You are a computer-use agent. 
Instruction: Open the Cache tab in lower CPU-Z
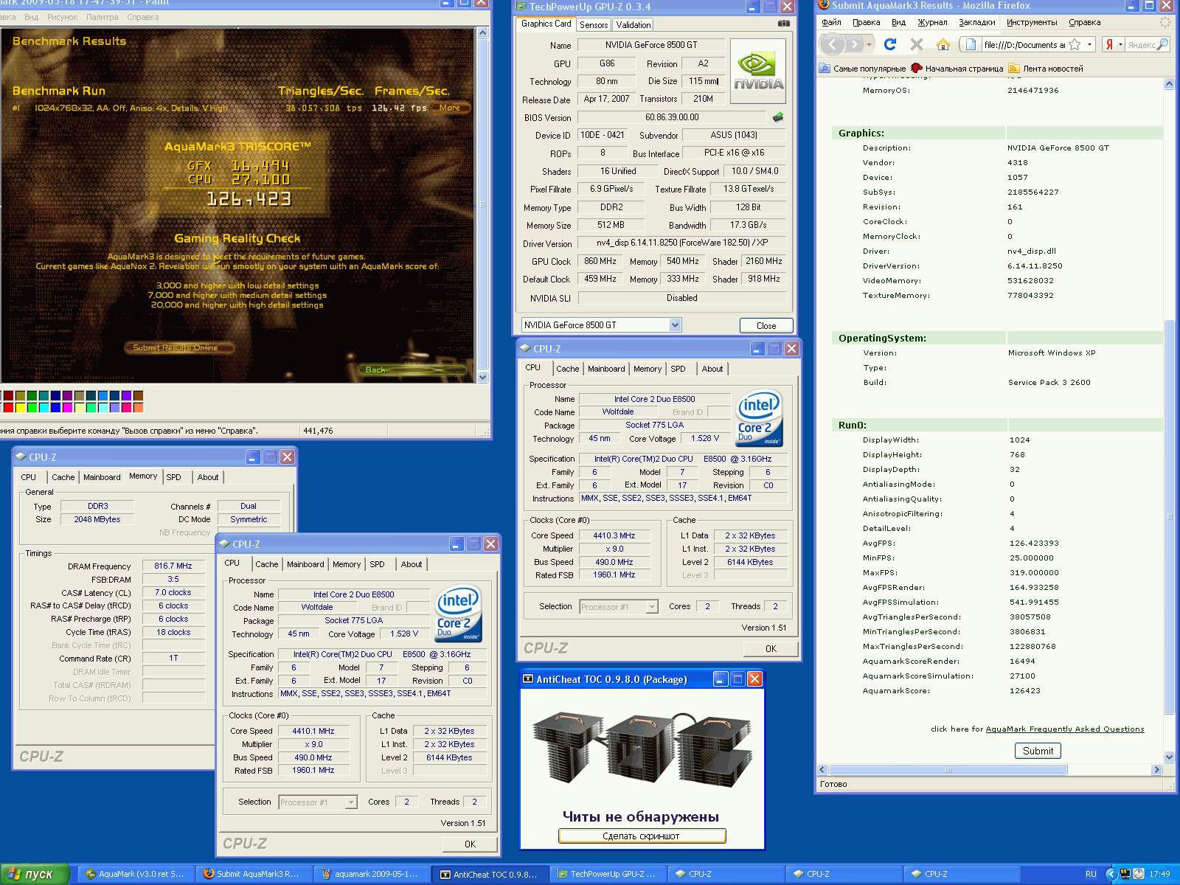[x=267, y=564]
